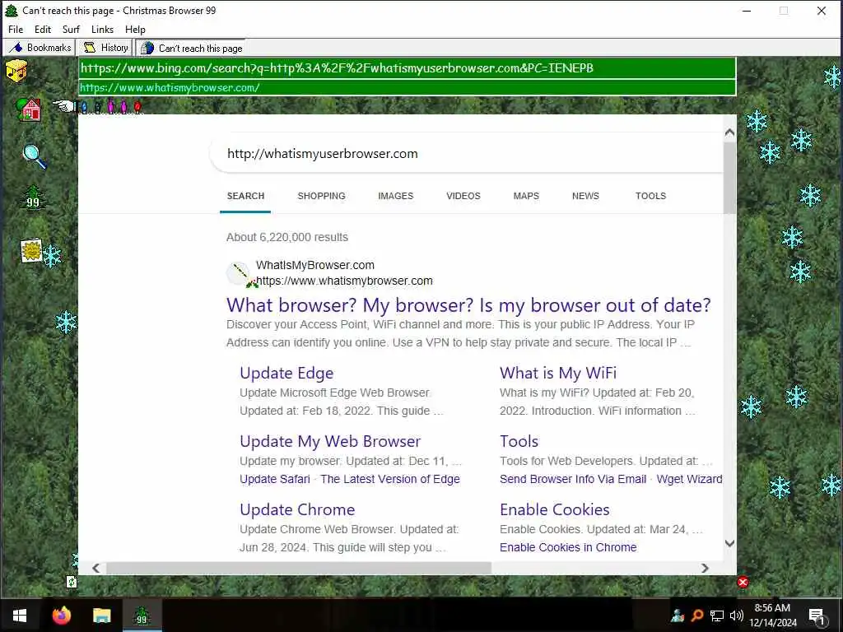This screenshot has width=843, height=632.
Task: Open the What is My WiFi link
Action: (x=558, y=373)
